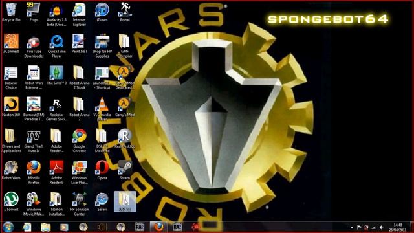Open Windows Explorer on the taskbar
The width and height of the screenshot is (414, 233).
[x=45, y=227]
